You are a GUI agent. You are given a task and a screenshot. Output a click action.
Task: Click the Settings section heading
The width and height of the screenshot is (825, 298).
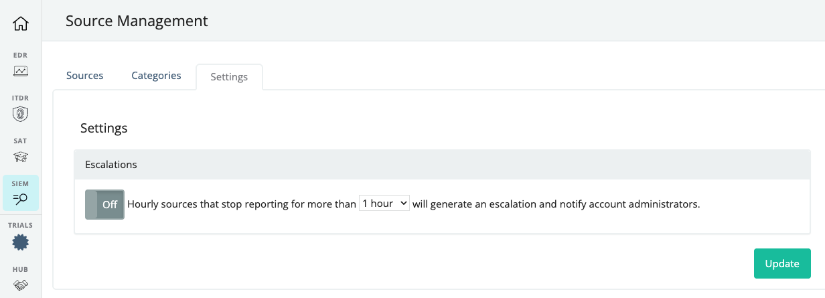[x=104, y=128]
